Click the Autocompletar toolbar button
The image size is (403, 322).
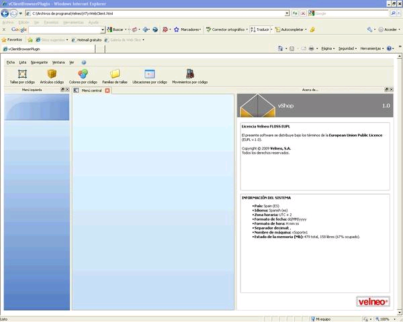289,30
